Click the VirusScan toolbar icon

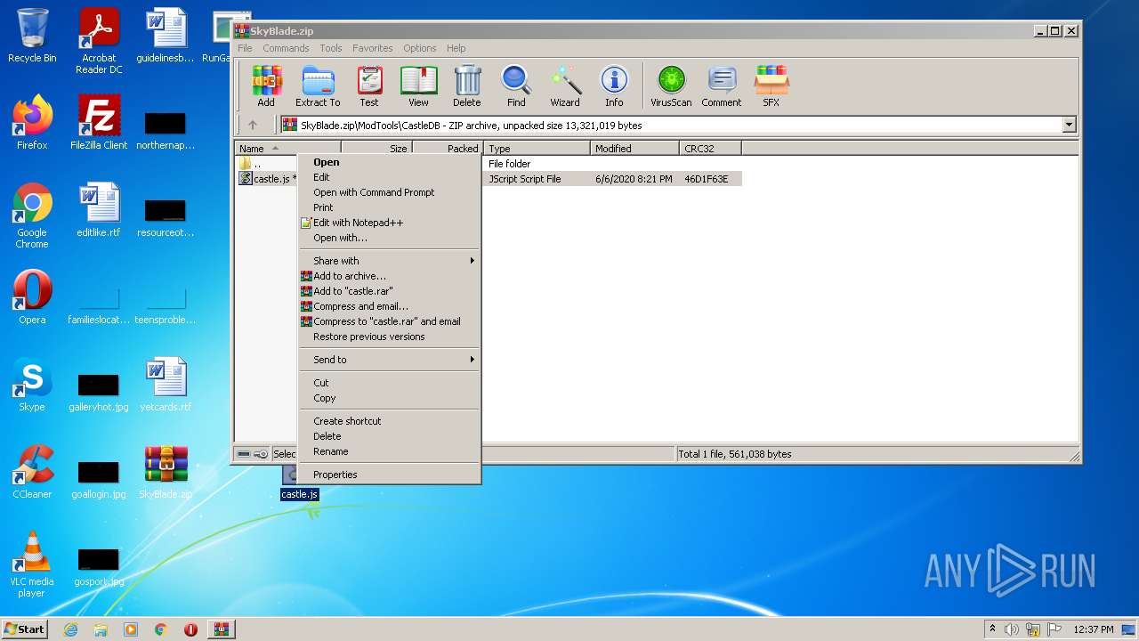click(x=671, y=86)
